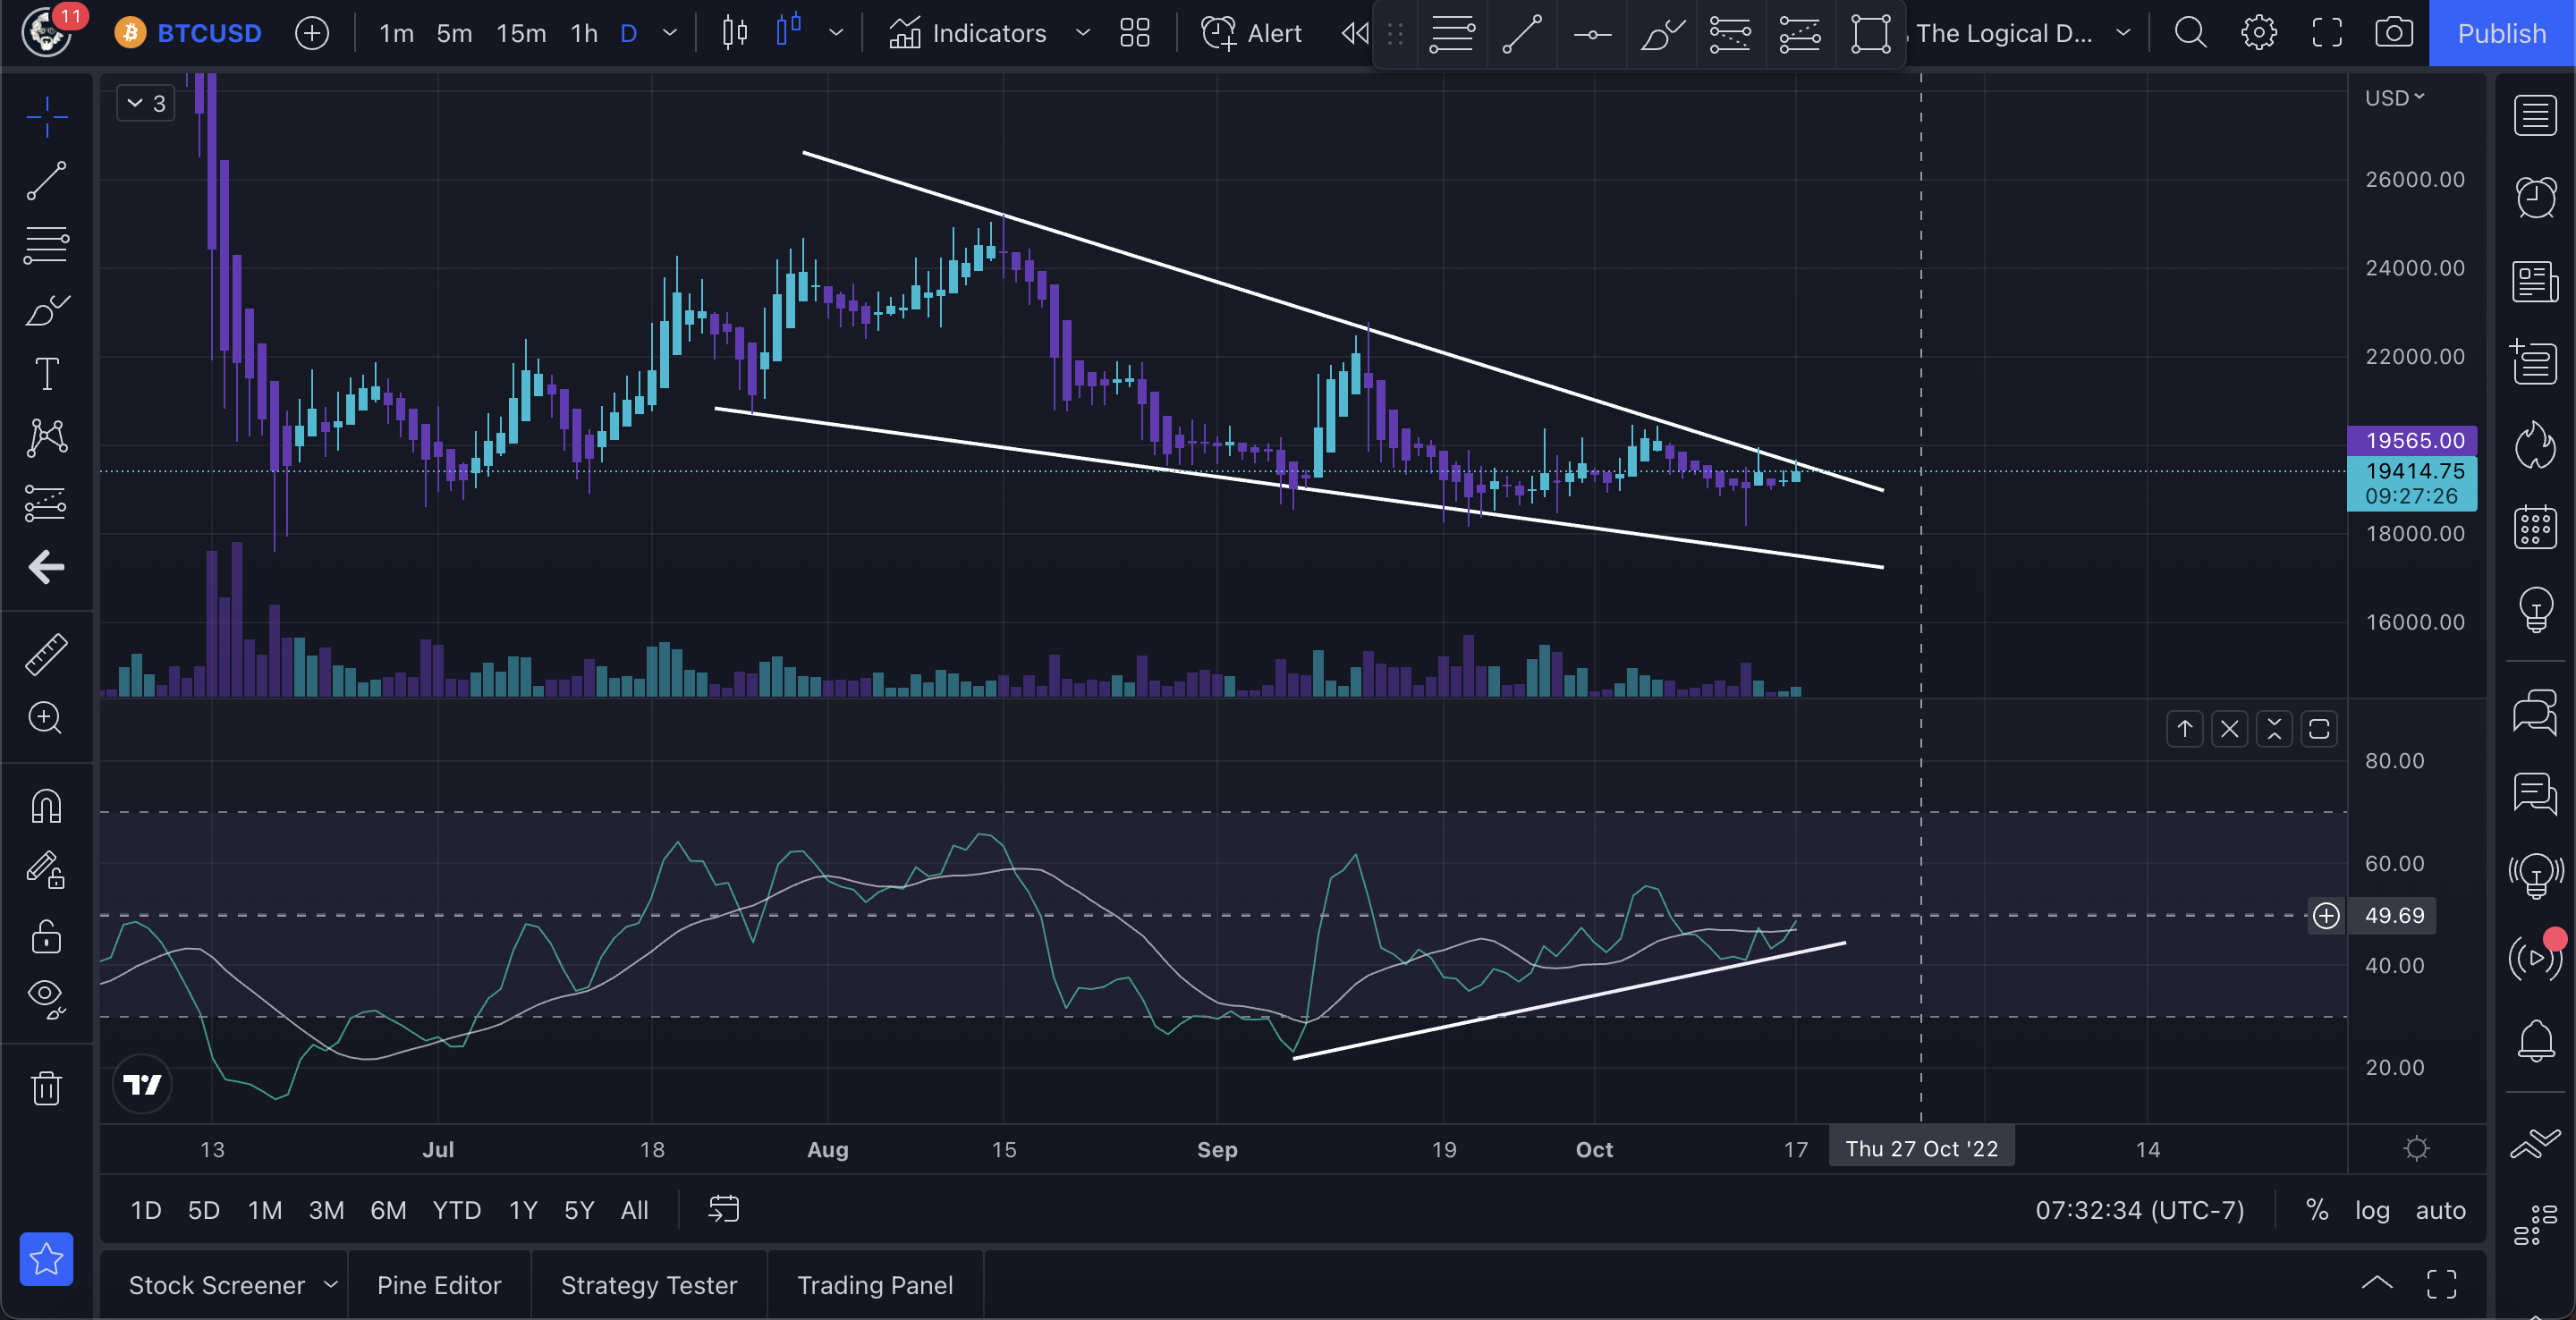Open the Fibonacci retracement tools
Viewport: 2576px width, 1320px height.
[46, 245]
